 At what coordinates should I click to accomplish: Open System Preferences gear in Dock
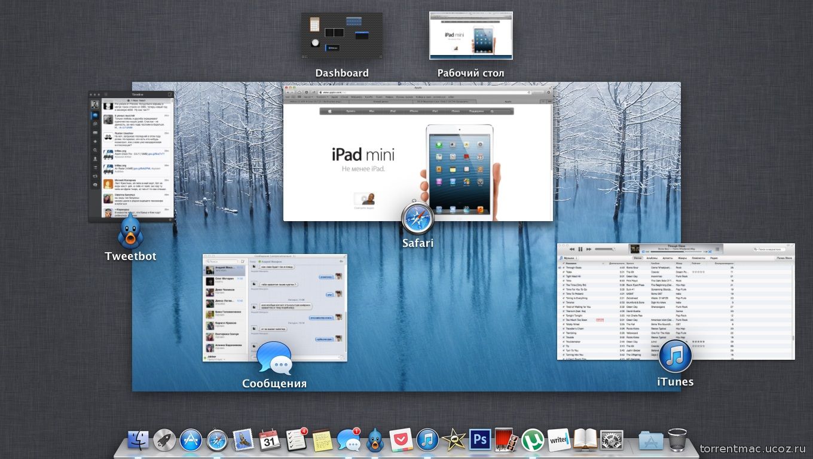612,440
